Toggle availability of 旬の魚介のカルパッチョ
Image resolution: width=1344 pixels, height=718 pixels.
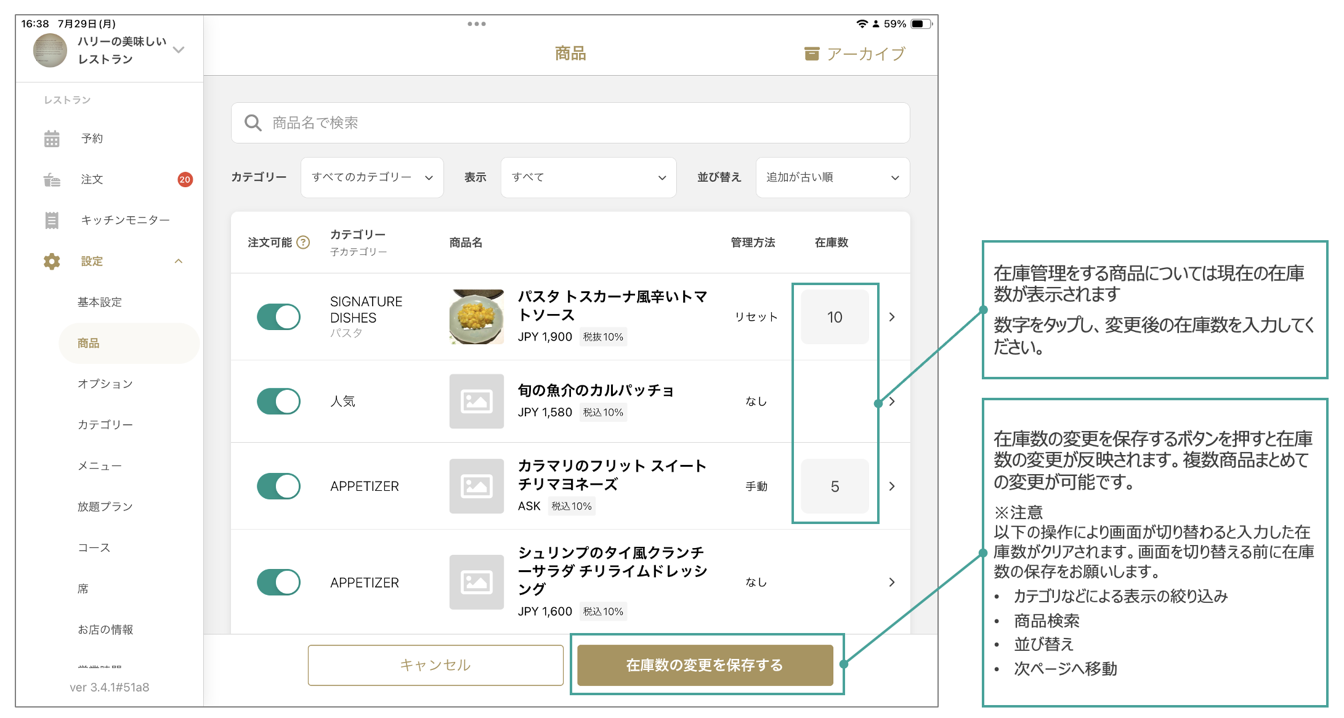pyautogui.click(x=278, y=401)
